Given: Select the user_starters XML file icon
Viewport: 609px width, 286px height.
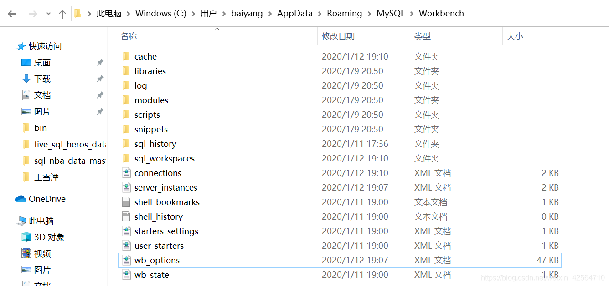Looking at the screenshot, I should coord(126,246).
